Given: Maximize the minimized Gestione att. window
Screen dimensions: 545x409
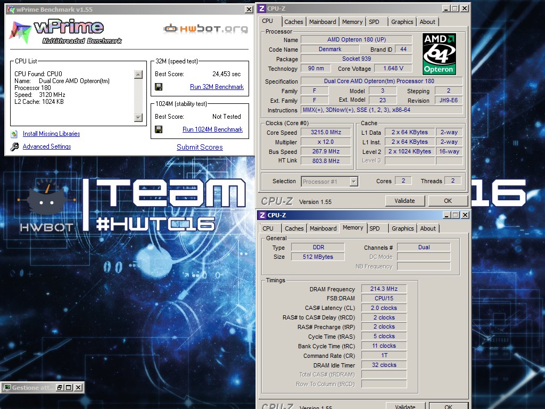Looking at the screenshot, I should (x=69, y=388).
